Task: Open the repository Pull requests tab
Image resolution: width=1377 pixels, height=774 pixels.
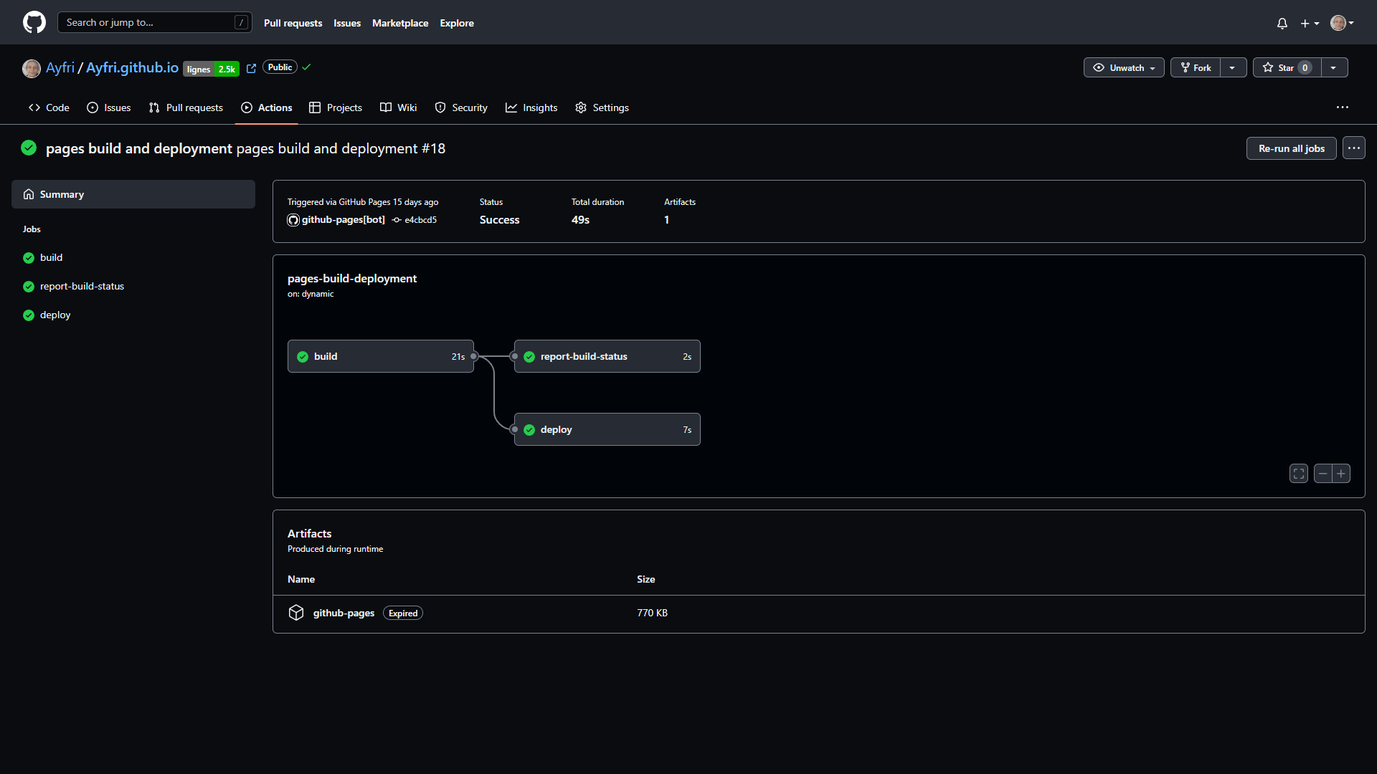Action: (186, 107)
